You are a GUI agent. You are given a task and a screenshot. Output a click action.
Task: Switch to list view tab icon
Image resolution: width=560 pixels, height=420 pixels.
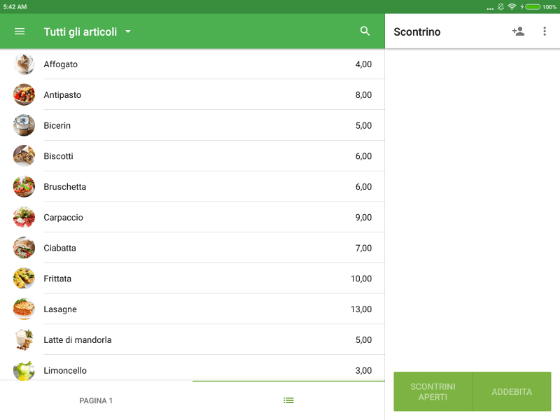click(288, 400)
